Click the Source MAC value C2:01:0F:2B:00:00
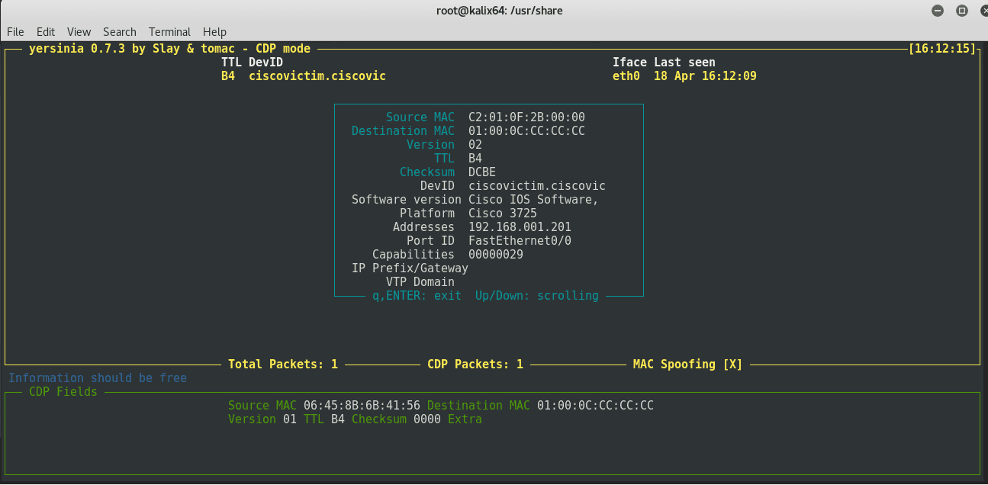 click(526, 117)
